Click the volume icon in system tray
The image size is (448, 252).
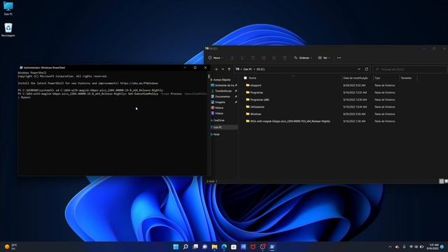point(416,246)
